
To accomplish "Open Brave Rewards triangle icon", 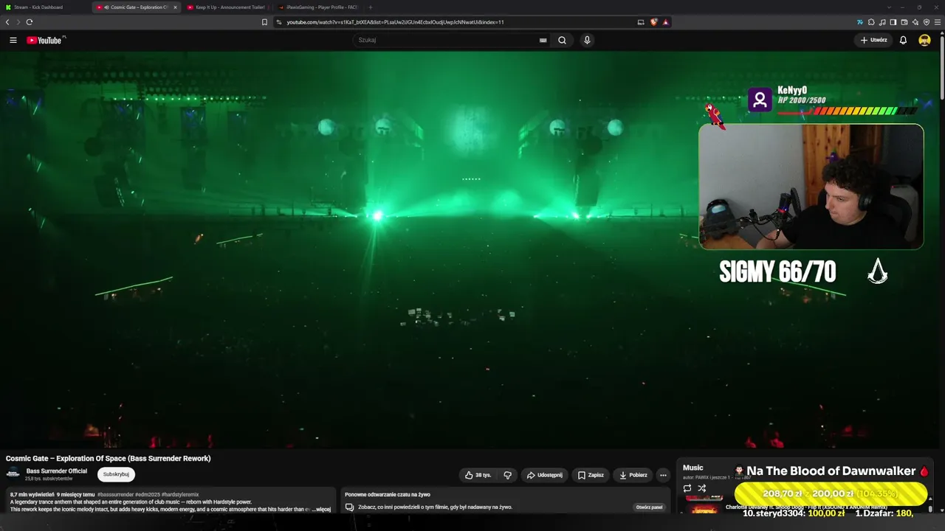I will tap(665, 22).
